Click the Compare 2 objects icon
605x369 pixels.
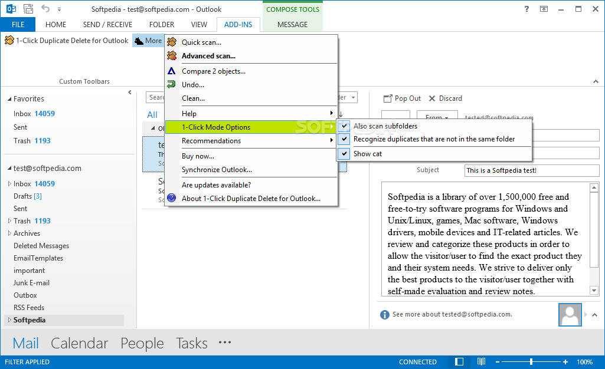172,71
